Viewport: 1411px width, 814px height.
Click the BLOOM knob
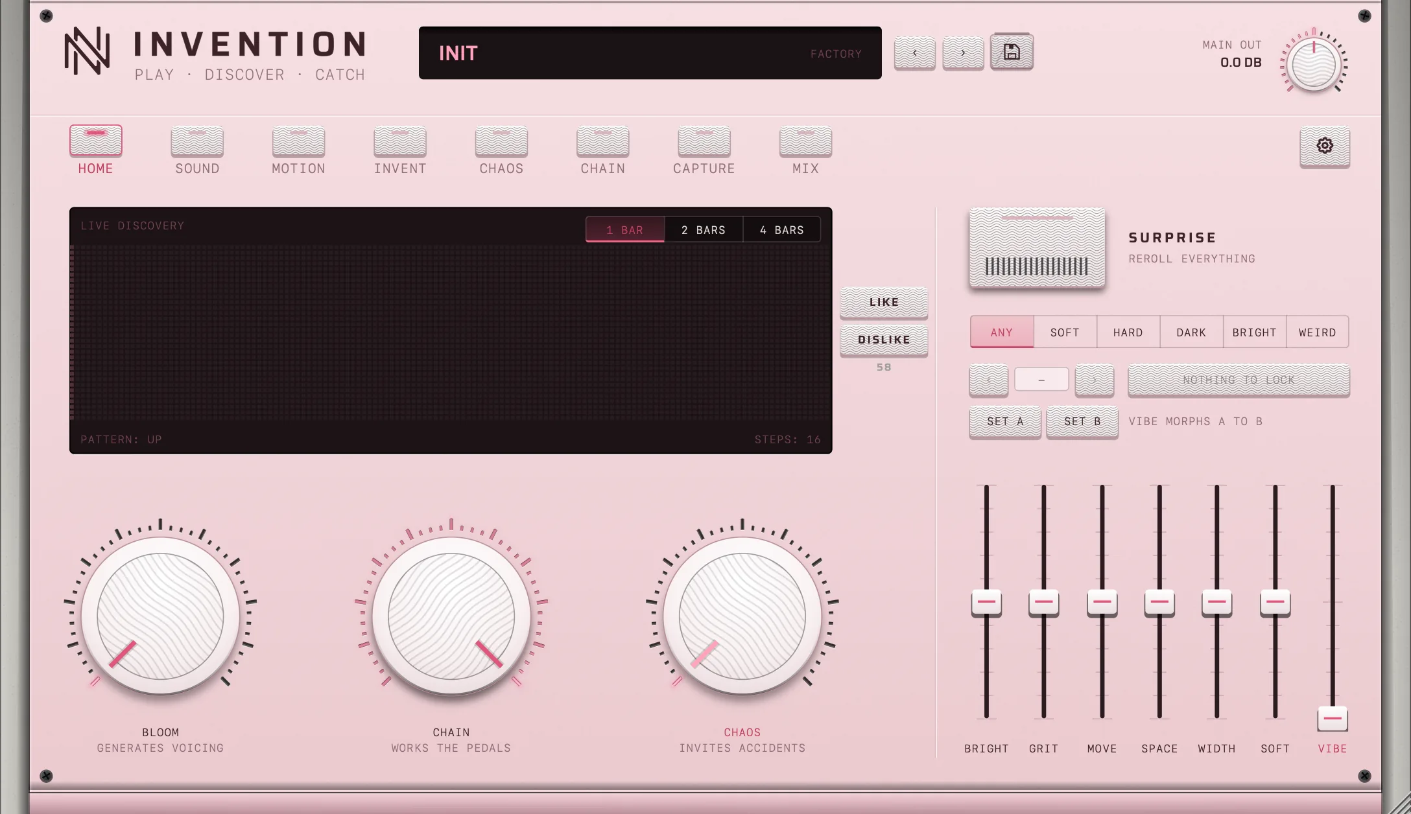pyautogui.click(x=160, y=616)
